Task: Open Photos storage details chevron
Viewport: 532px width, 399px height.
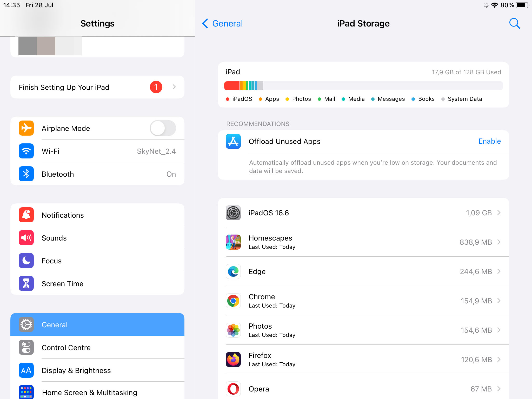Action: [499, 330]
